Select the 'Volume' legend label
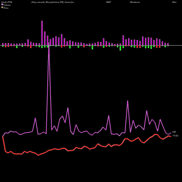182x182 pixels. (7, 5)
